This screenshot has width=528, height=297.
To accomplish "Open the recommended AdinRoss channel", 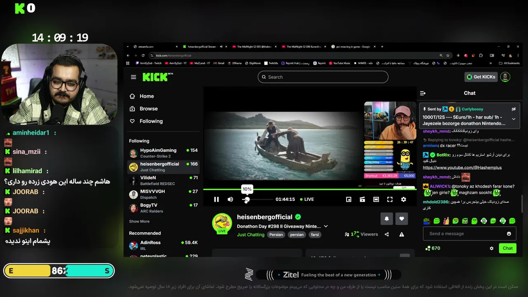I will pyautogui.click(x=163, y=245).
